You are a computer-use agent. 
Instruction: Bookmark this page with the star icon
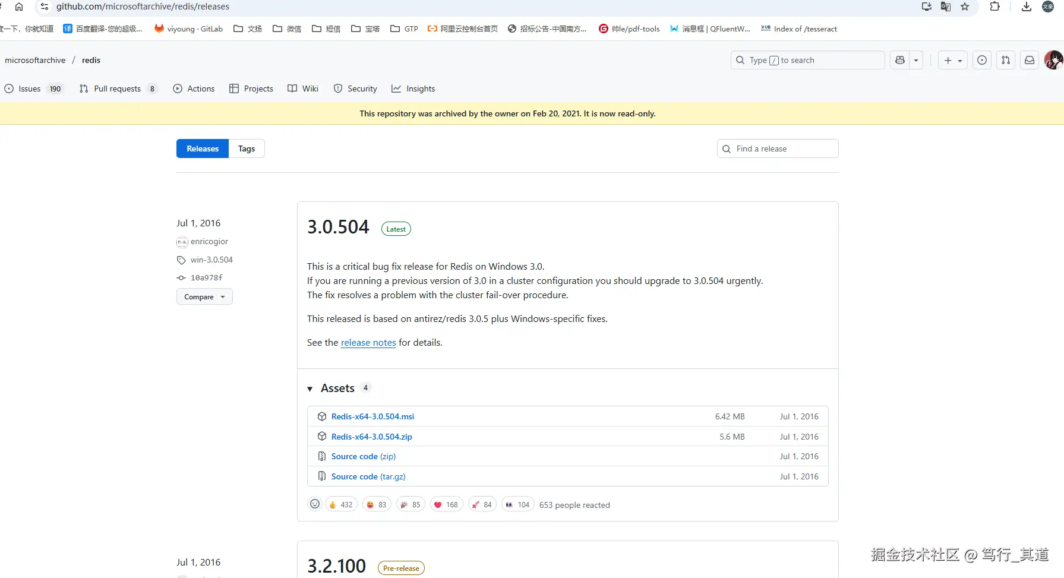point(965,7)
